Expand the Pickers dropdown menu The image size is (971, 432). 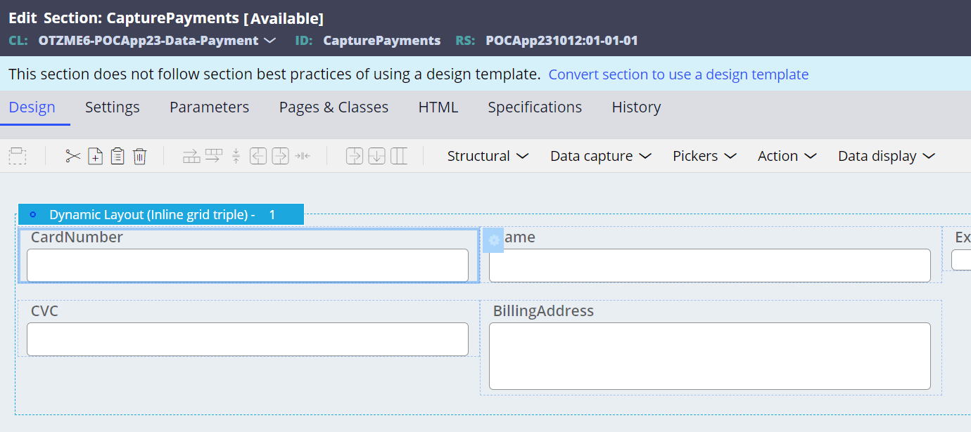(x=704, y=156)
